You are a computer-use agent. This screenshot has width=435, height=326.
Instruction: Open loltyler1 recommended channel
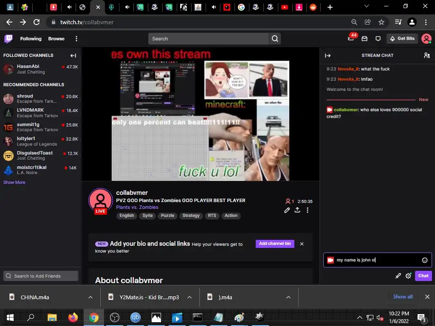[40, 141]
